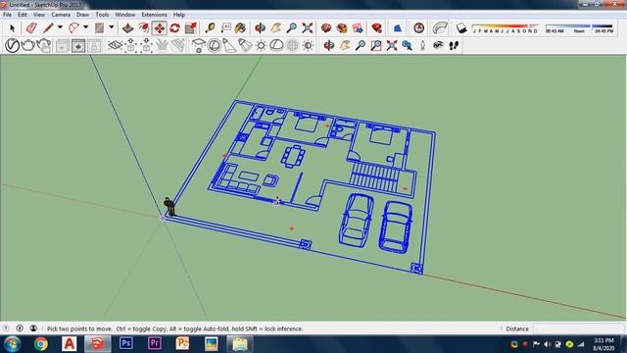The height and width of the screenshot is (353, 627).
Task: Open PowerPoint from the taskbar
Action: (183, 343)
